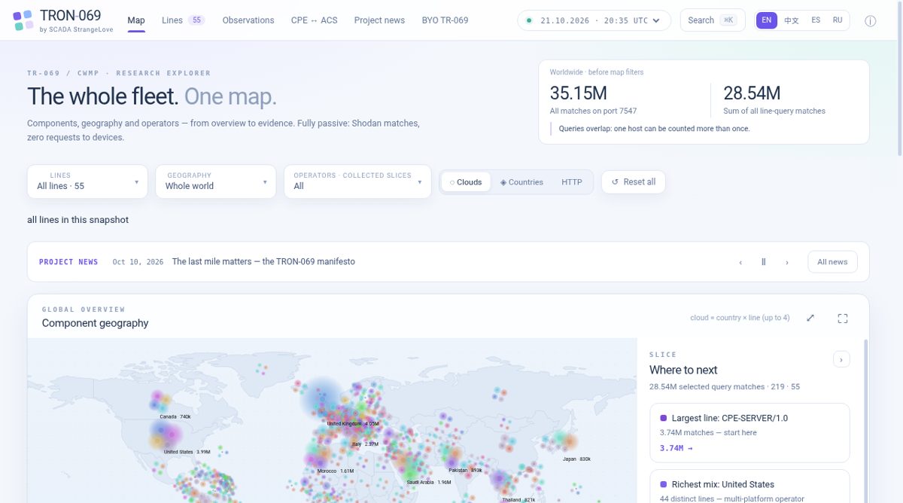Expand the Component geography map with diagonal arrows
This screenshot has height=503, width=903.
pyautogui.click(x=810, y=318)
